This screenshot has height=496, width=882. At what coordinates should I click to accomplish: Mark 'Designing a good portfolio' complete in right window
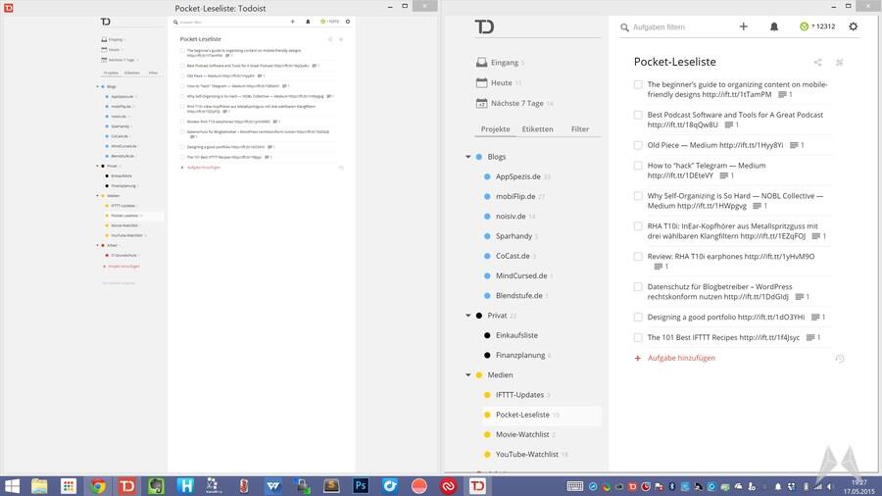coord(638,318)
